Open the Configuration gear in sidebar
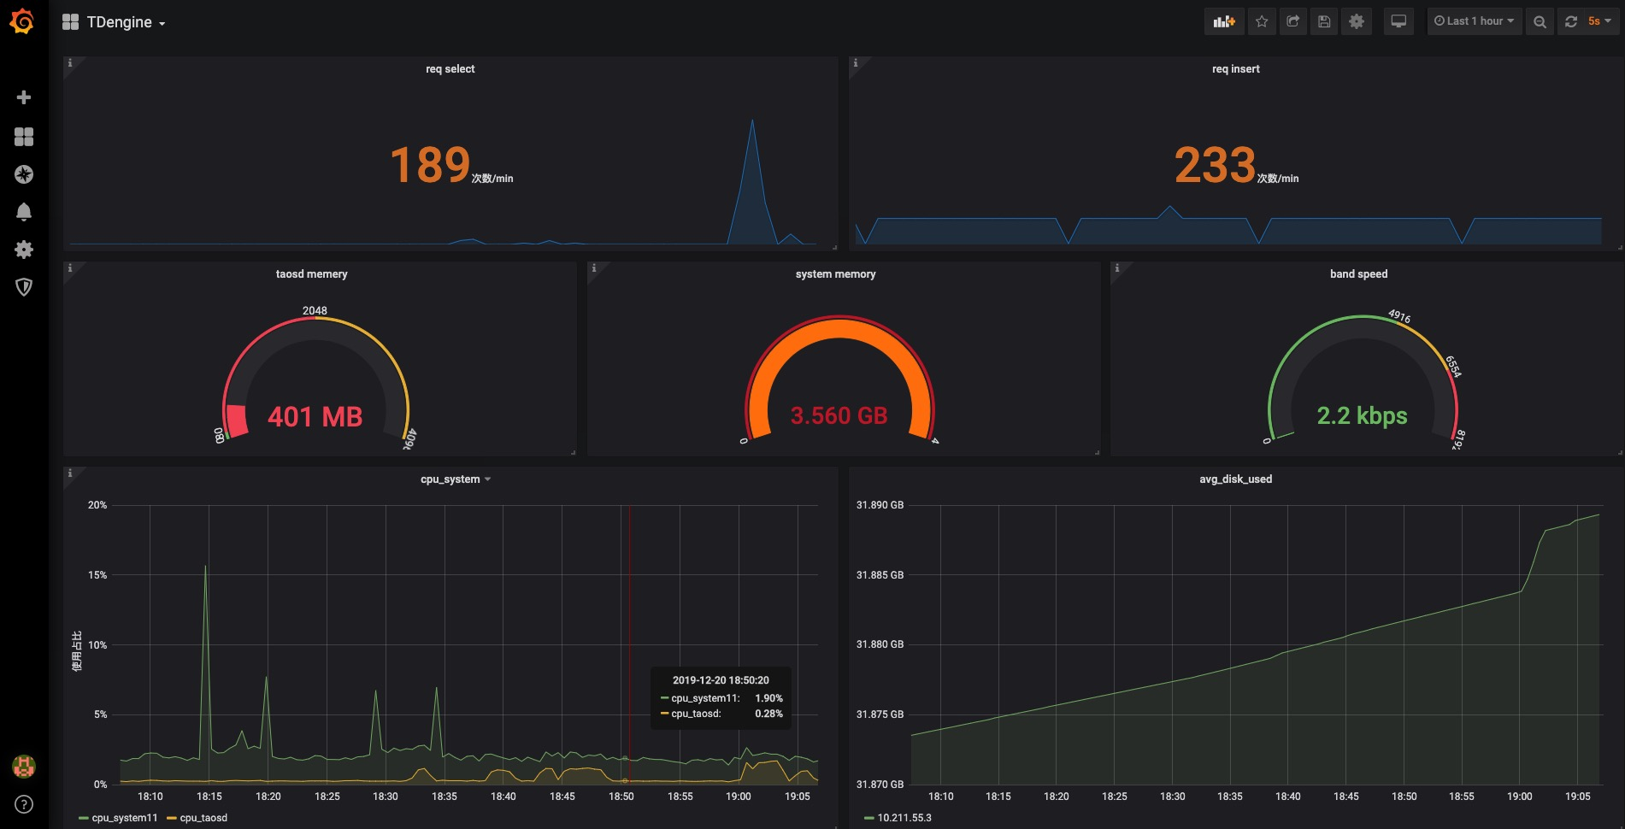 point(24,250)
